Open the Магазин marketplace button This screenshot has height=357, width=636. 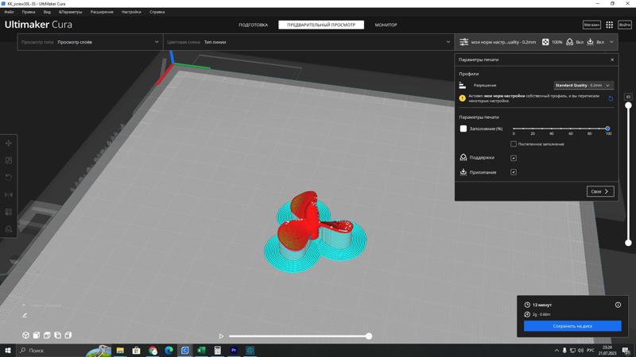click(x=591, y=25)
